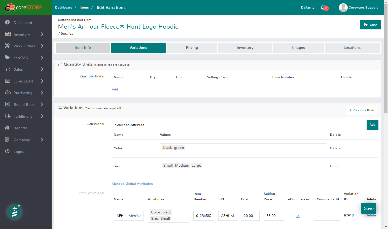Click the Fulfillment truck icon

pyautogui.click(x=8, y=116)
